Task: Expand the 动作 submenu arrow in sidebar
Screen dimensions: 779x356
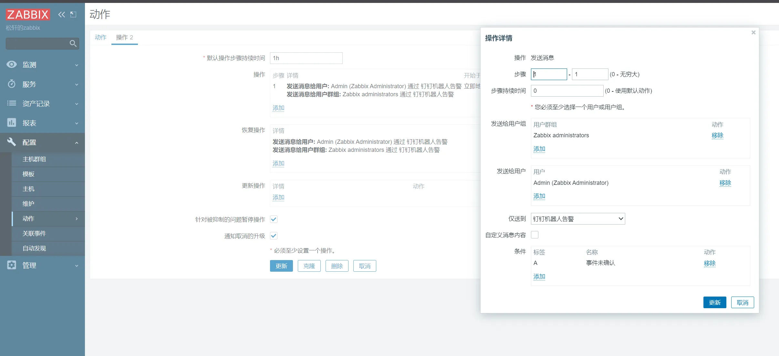Action: pos(77,219)
